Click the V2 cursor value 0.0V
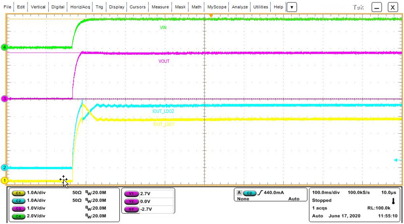 [x=145, y=201]
